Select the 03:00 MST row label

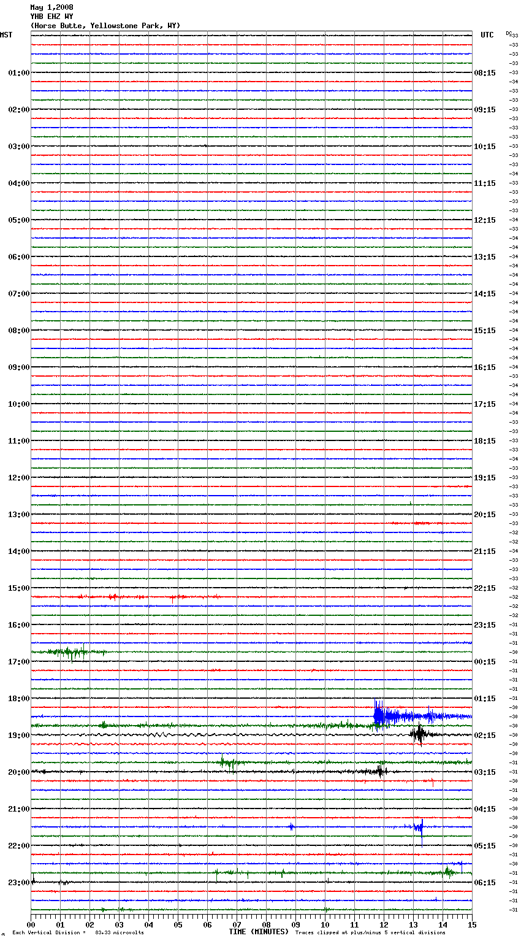click(x=19, y=147)
